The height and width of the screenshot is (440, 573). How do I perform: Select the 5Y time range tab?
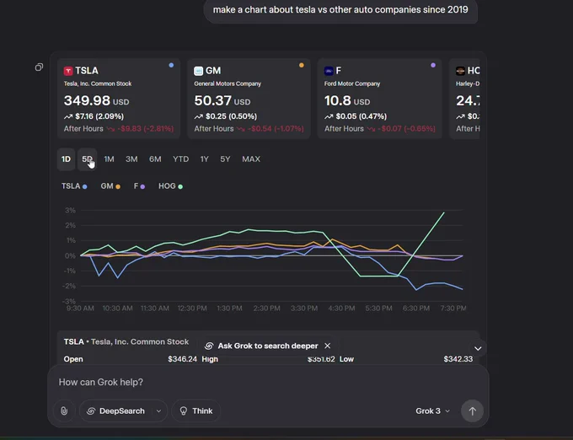(x=225, y=159)
